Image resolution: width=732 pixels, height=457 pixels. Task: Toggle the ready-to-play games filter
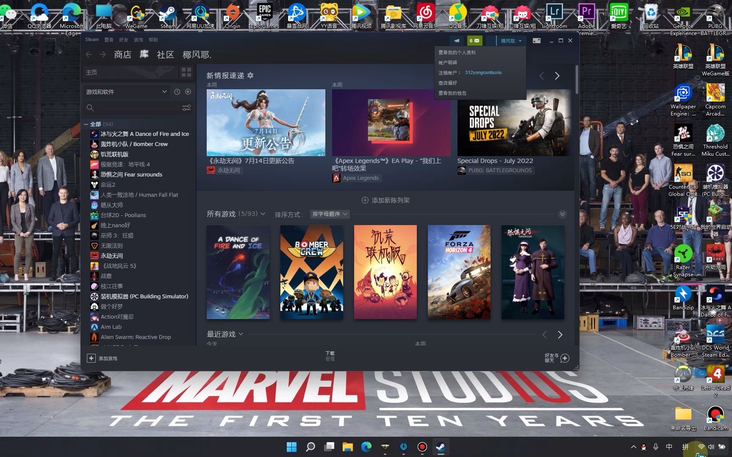click(188, 91)
